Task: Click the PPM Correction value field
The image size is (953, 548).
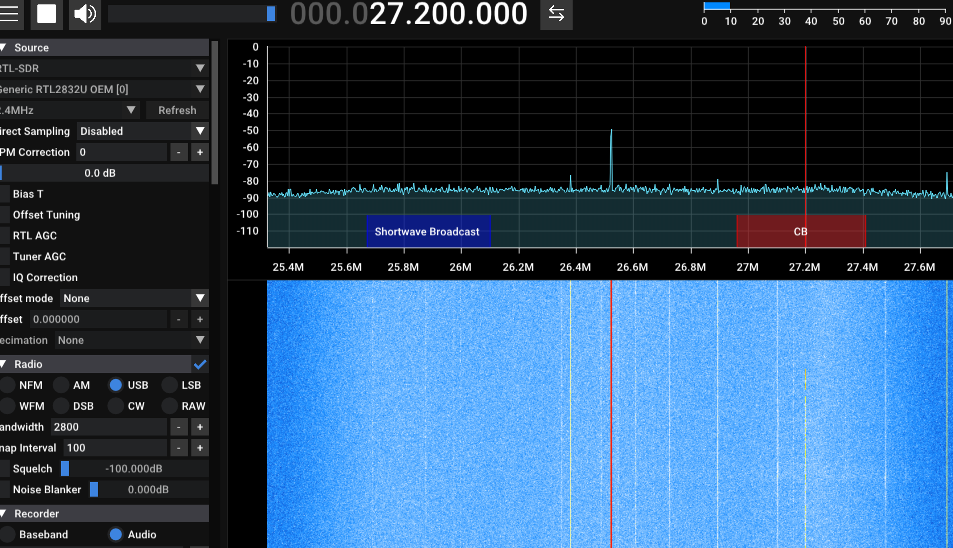Action: pyautogui.click(x=121, y=152)
